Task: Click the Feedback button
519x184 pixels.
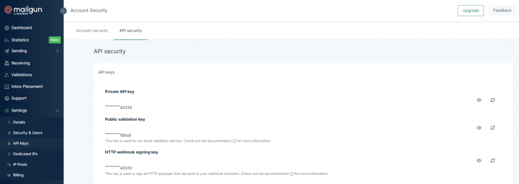Action: coord(502,11)
